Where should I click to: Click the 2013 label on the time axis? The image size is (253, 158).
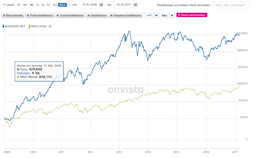(119, 152)
